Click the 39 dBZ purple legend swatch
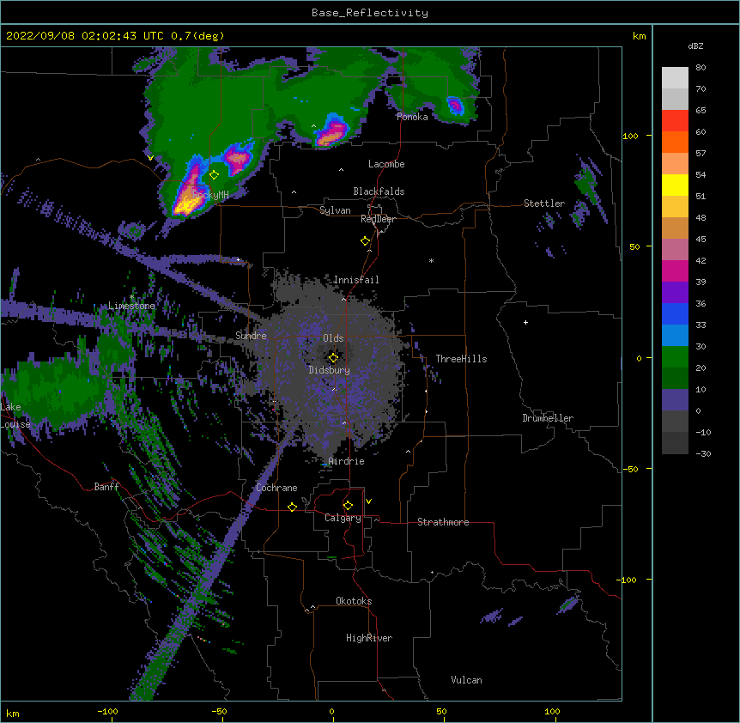Image resolution: width=740 pixels, height=723 pixels. (x=675, y=293)
